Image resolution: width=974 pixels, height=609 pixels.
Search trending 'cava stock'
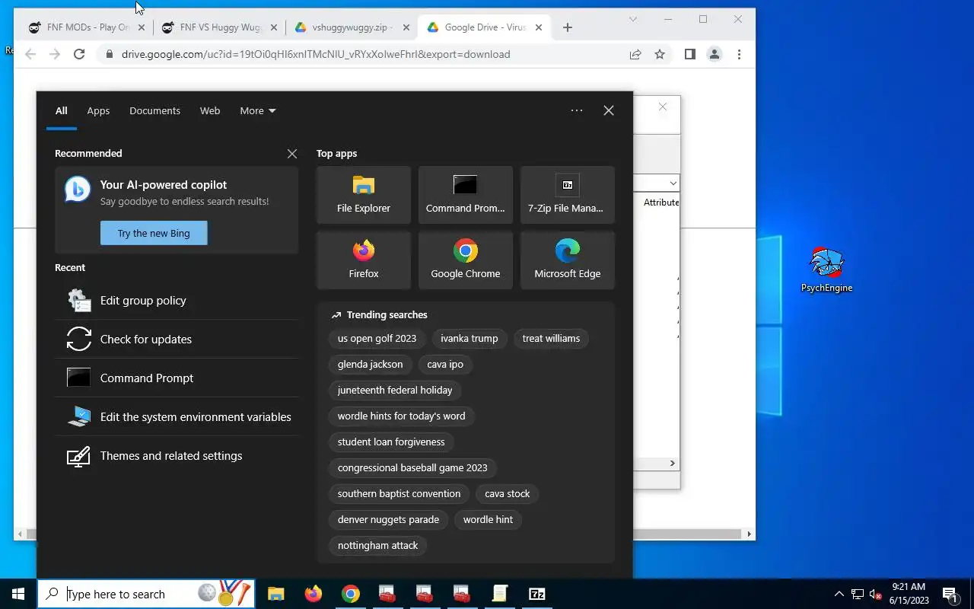click(x=508, y=494)
